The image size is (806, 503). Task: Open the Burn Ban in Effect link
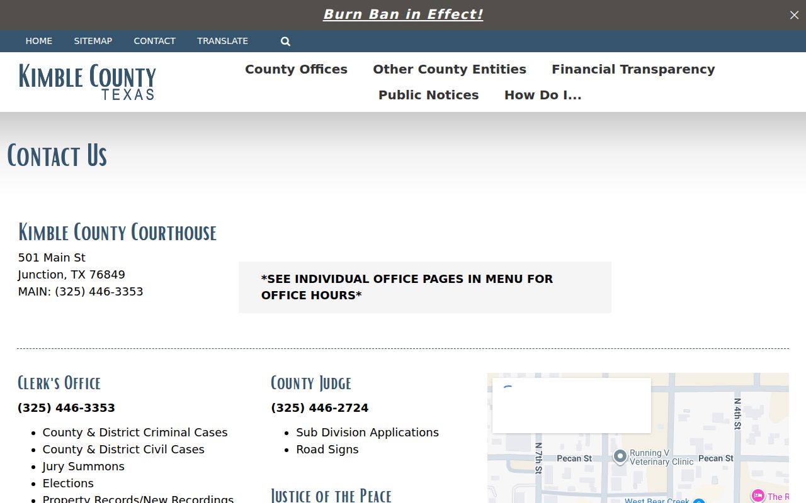pos(403,14)
